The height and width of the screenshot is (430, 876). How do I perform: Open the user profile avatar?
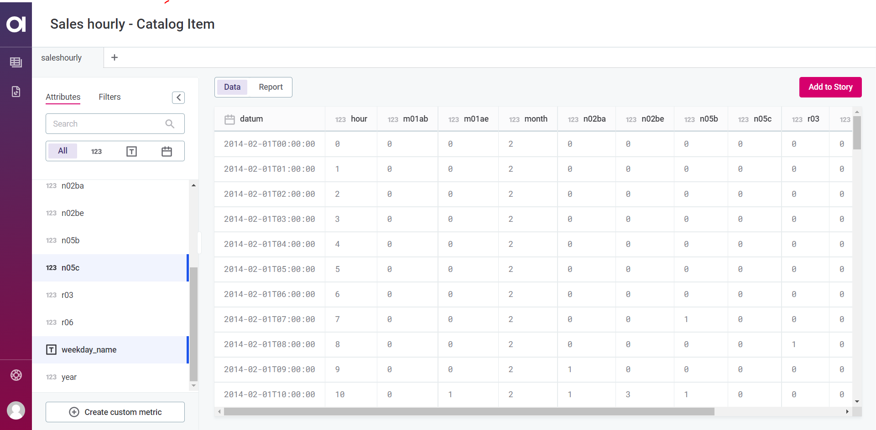tap(16, 410)
